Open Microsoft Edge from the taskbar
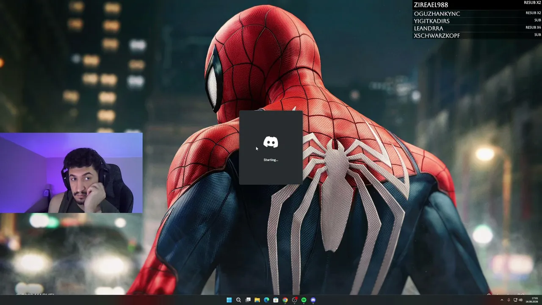The height and width of the screenshot is (305, 542). click(266, 300)
